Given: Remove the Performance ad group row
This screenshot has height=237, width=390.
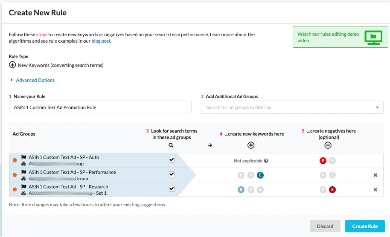Looking at the screenshot, I should point(375,175).
